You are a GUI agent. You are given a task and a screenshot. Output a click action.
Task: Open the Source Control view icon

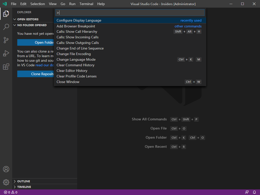(6, 40)
